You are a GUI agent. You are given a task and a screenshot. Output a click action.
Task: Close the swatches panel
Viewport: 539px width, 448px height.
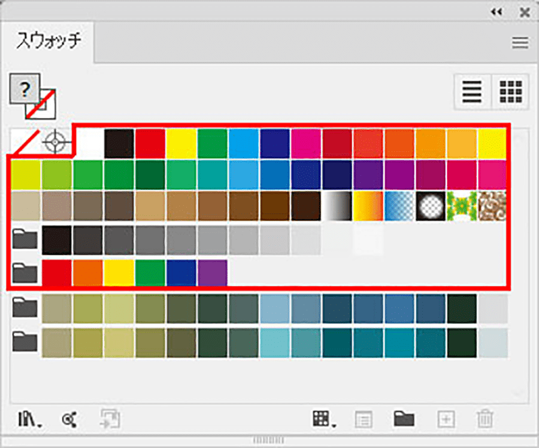(x=525, y=13)
